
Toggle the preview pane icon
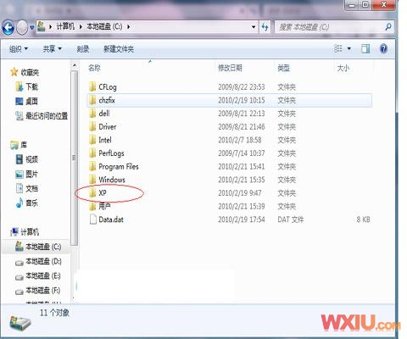(x=365, y=49)
